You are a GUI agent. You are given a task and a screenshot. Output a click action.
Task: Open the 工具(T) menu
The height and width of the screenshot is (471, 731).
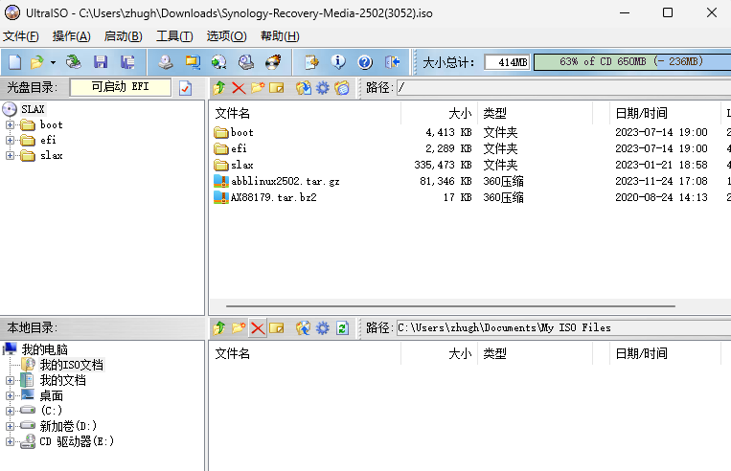[x=174, y=36]
